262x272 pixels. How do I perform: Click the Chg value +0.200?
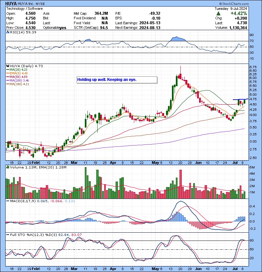241,18
